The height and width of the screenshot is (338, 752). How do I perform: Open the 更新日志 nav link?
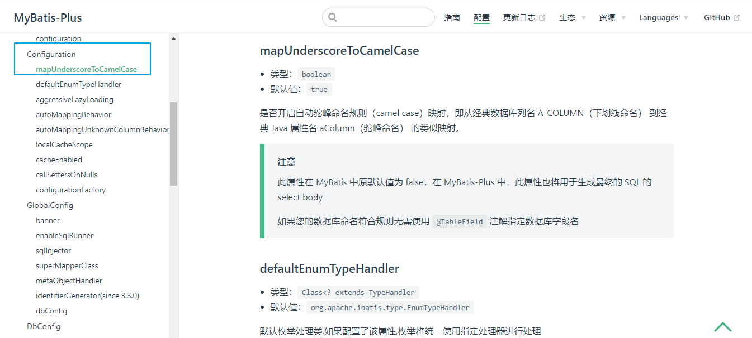click(x=519, y=17)
